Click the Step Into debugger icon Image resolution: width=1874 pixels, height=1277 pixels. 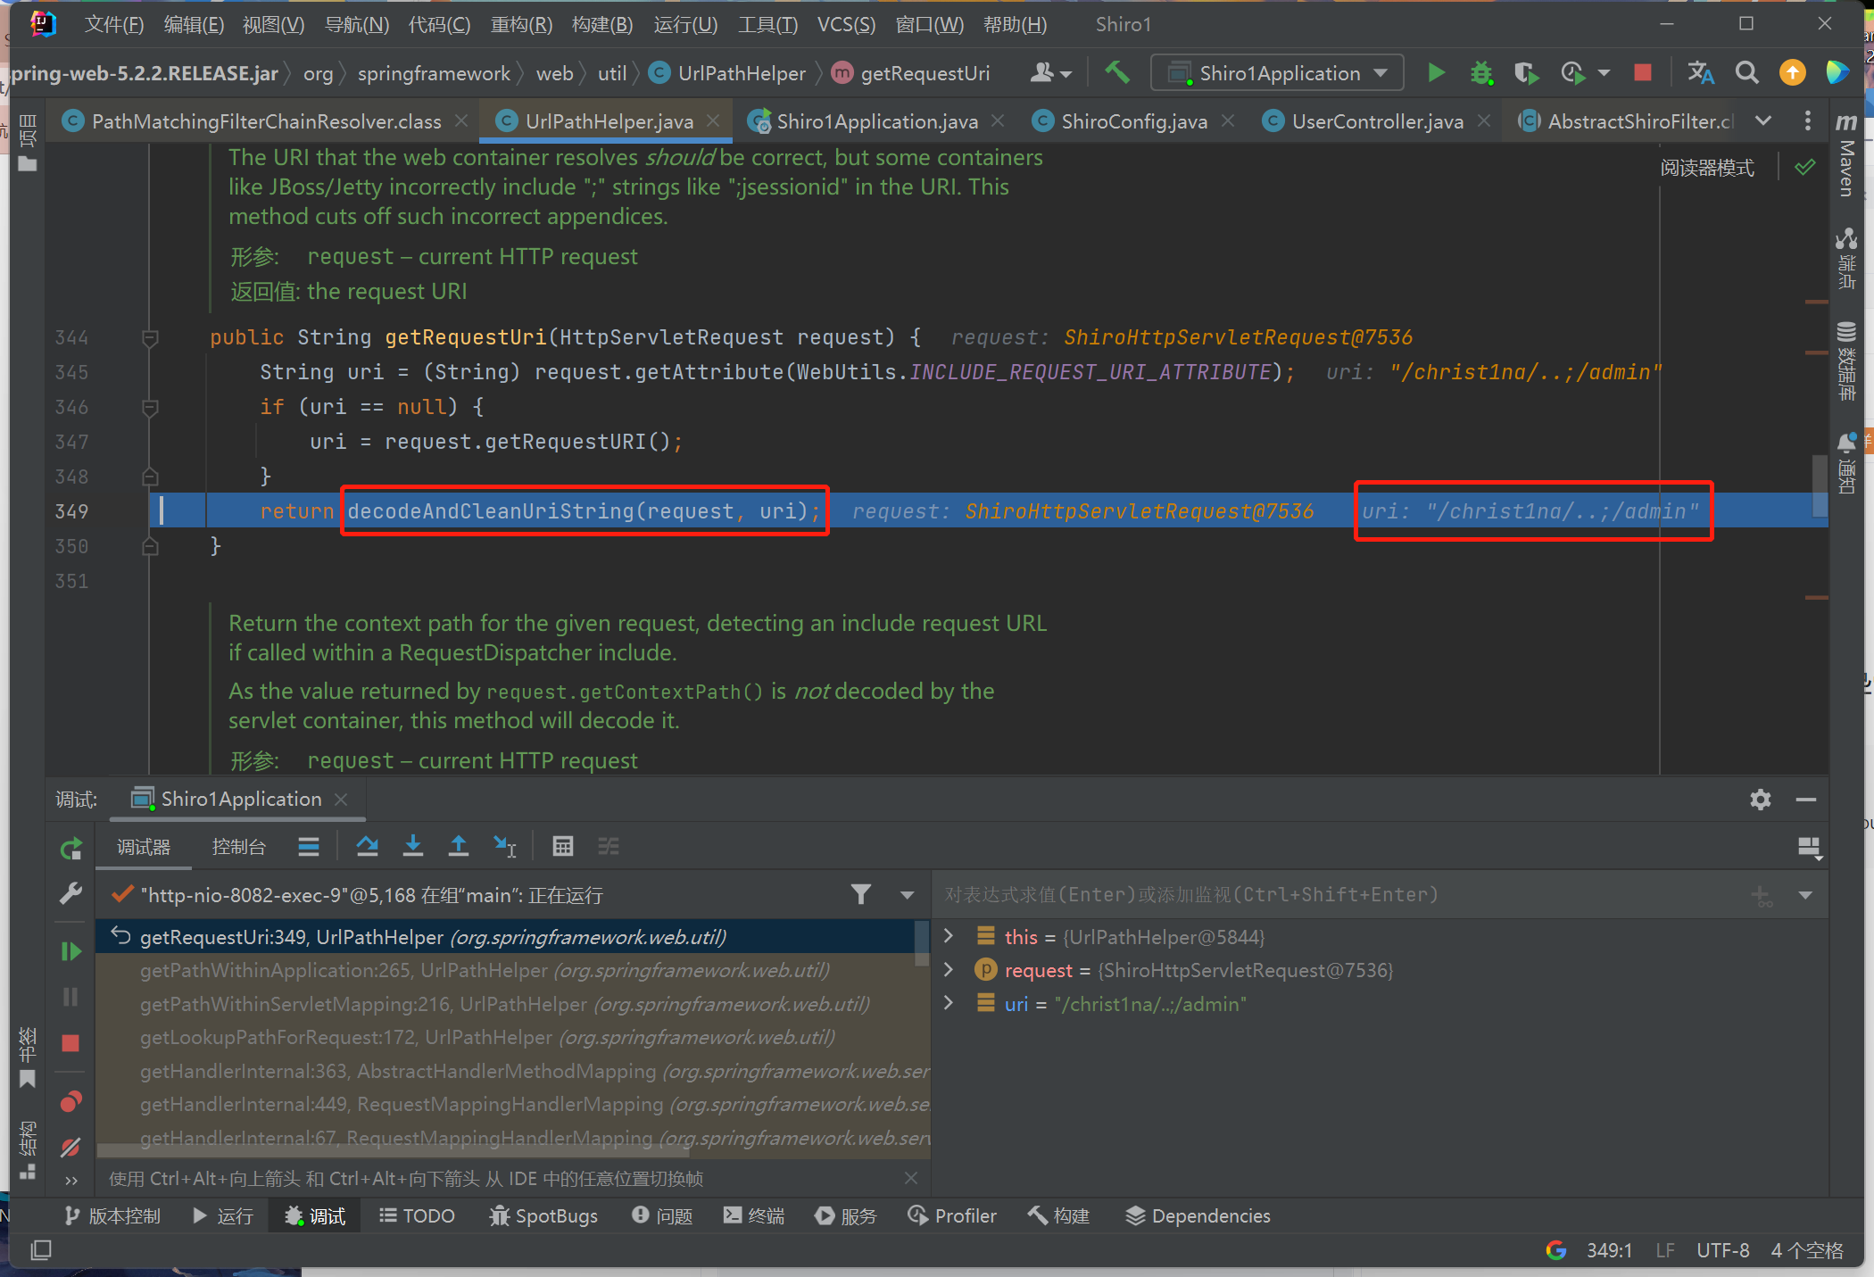point(412,846)
